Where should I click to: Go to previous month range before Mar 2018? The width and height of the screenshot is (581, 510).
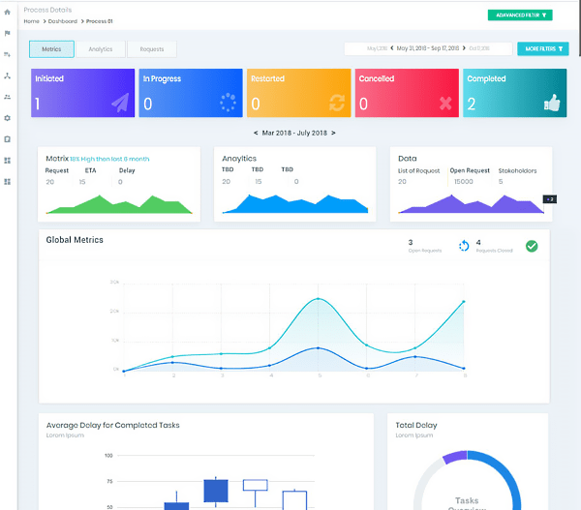256,133
